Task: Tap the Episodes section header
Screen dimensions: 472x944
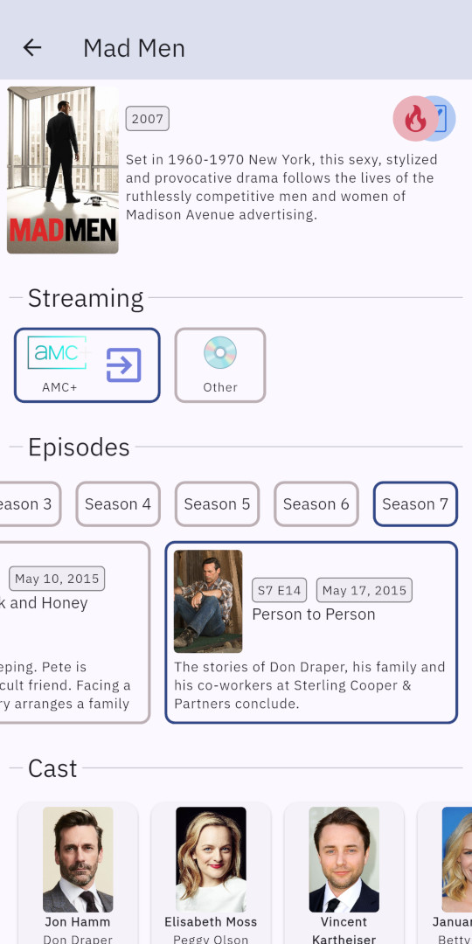Action: [79, 448]
